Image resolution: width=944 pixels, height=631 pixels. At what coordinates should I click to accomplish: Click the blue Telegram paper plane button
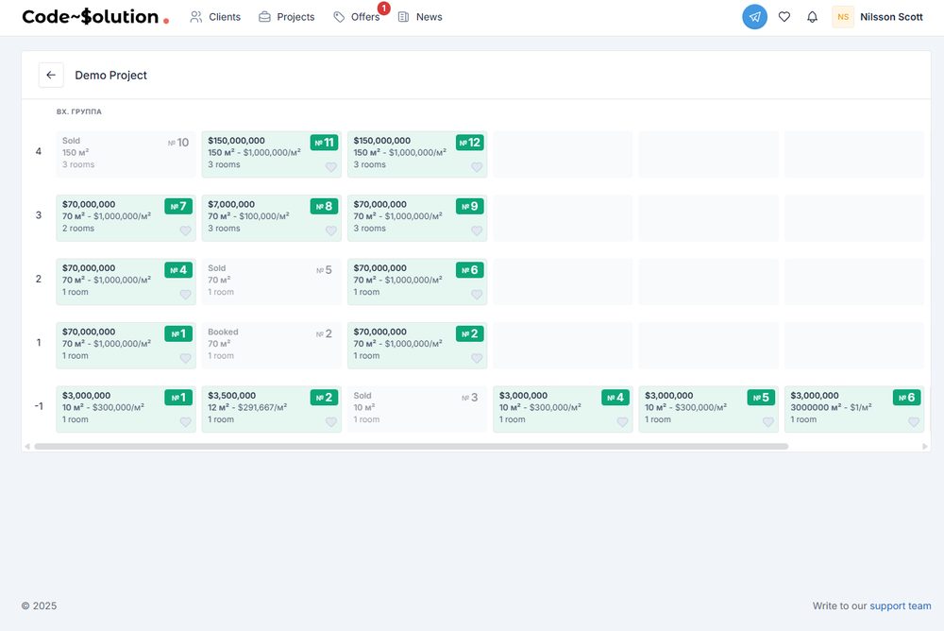pyautogui.click(x=754, y=17)
